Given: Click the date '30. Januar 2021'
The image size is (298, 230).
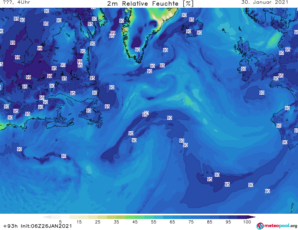Looking at the screenshot, I should click(x=265, y=2).
